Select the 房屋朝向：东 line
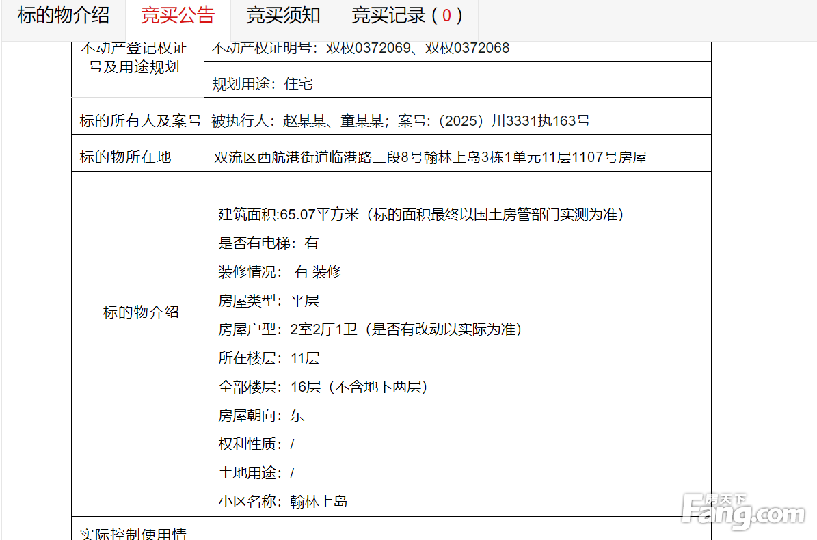 (261, 416)
